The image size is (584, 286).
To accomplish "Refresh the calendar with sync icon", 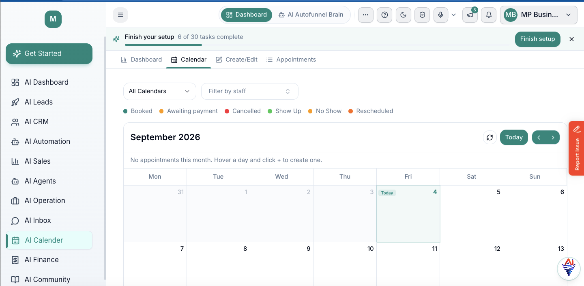I will pos(490,137).
